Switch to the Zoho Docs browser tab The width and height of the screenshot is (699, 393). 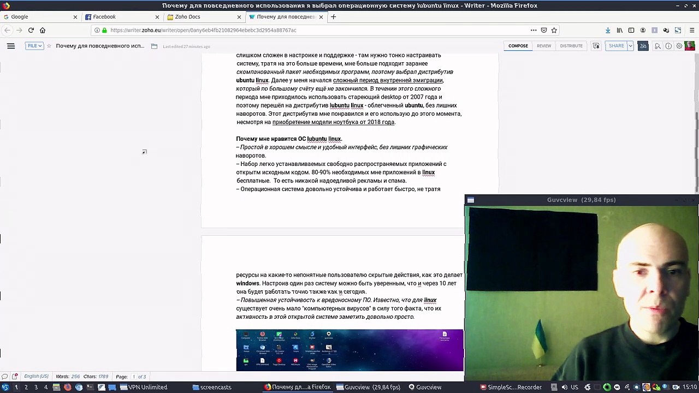click(x=204, y=17)
